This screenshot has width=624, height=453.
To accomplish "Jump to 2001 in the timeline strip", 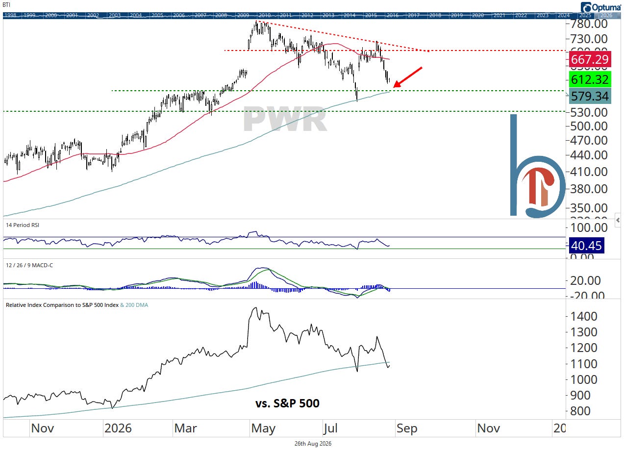I will (x=72, y=15).
